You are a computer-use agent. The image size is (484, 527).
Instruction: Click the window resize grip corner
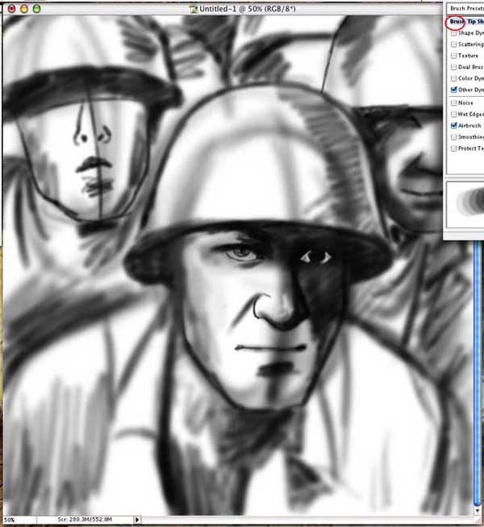(477, 520)
